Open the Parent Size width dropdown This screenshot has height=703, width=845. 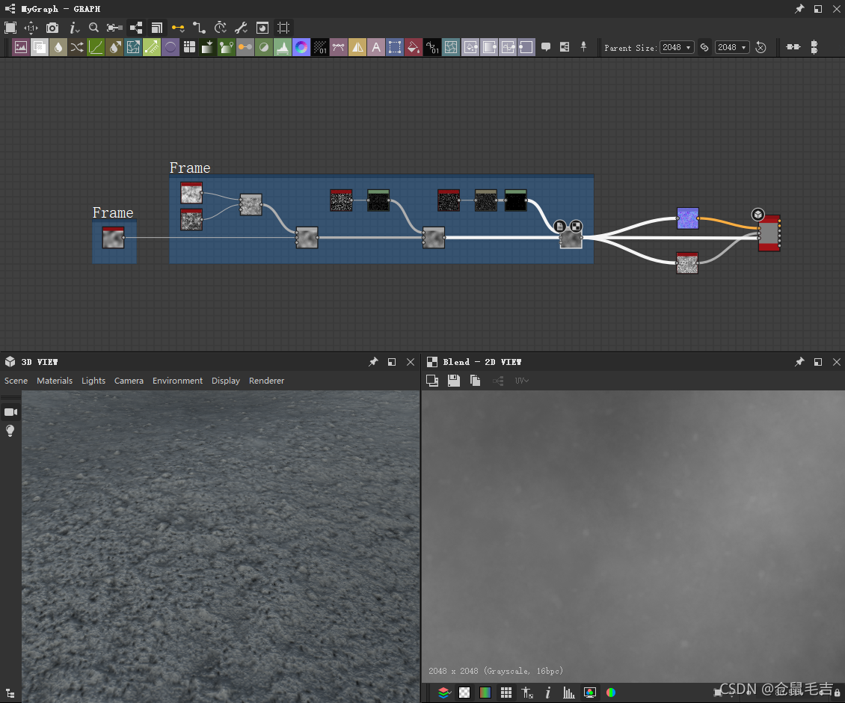(x=677, y=47)
